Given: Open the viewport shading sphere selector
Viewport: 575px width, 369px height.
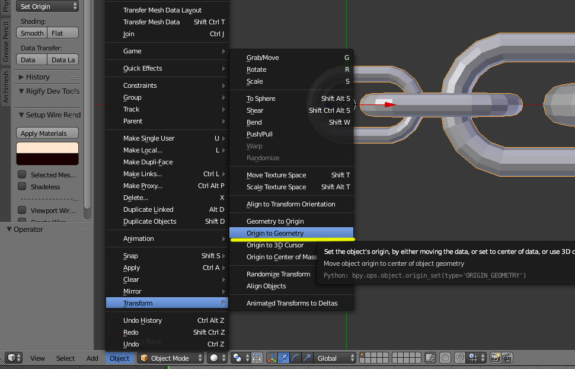Looking at the screenshot, I should tap(216, 358).
